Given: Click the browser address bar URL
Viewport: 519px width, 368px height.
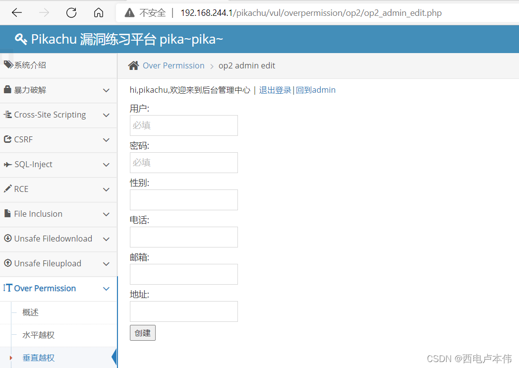Looking at the screenshot, I should pos(311,13).
